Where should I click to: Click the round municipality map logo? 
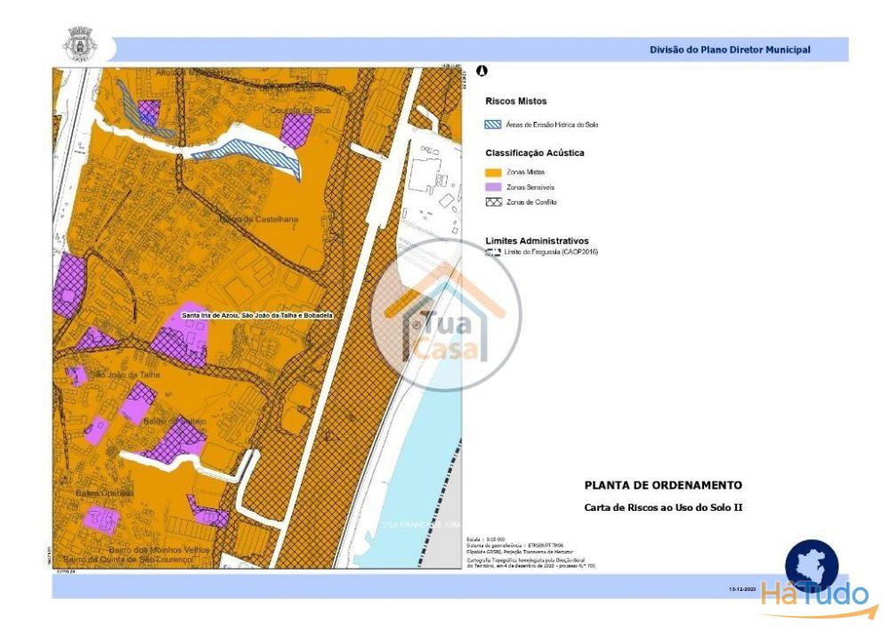click(x=812, y=566)
